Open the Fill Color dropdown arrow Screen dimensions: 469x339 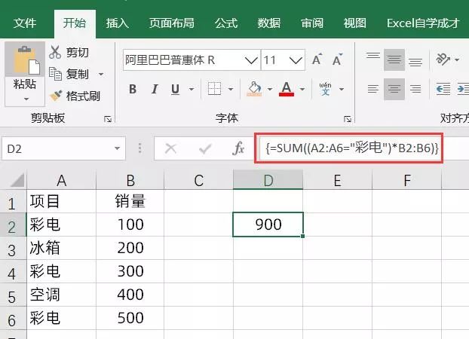point(270,89)
